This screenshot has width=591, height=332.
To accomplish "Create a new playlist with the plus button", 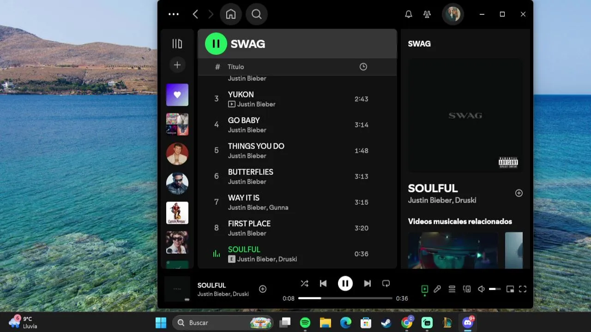I will click(x=177, y=65).
